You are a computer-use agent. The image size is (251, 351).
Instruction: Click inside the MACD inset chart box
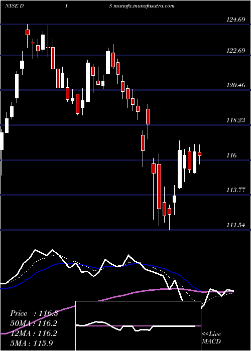coord(138,326)
